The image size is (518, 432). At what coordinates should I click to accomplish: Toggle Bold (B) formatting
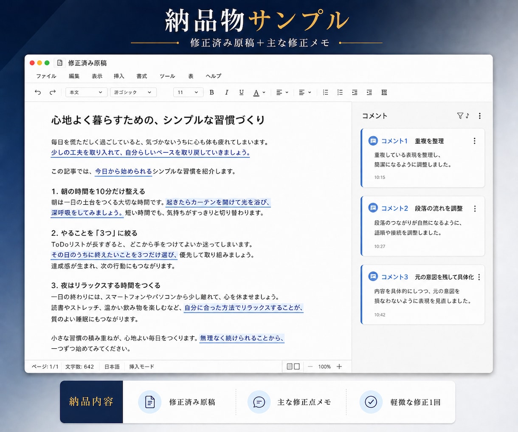(x=212, y=92)
